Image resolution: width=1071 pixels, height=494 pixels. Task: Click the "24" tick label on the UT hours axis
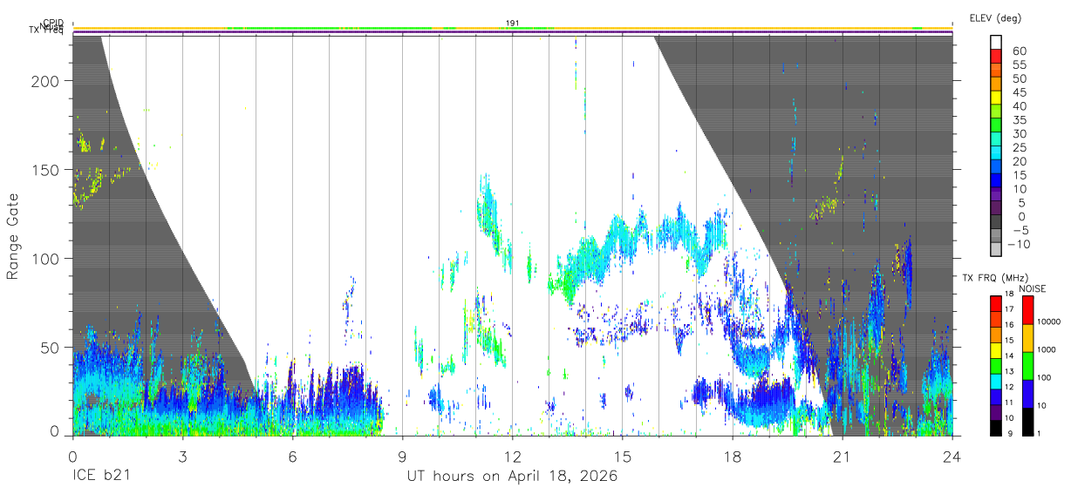[952, 456]
